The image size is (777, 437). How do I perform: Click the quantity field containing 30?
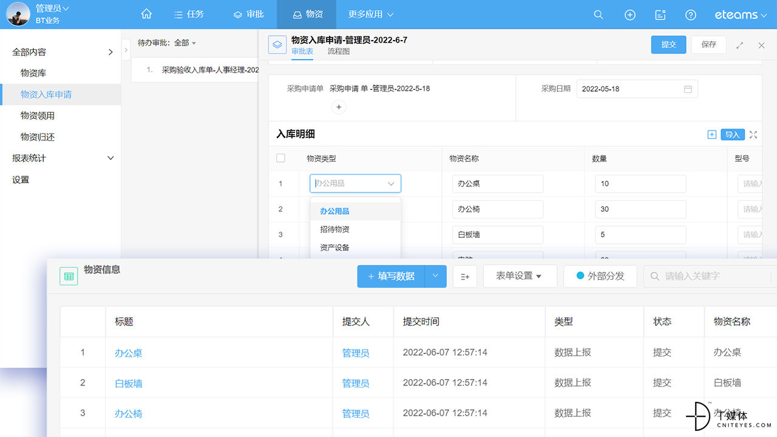click(x=640, y=209)
